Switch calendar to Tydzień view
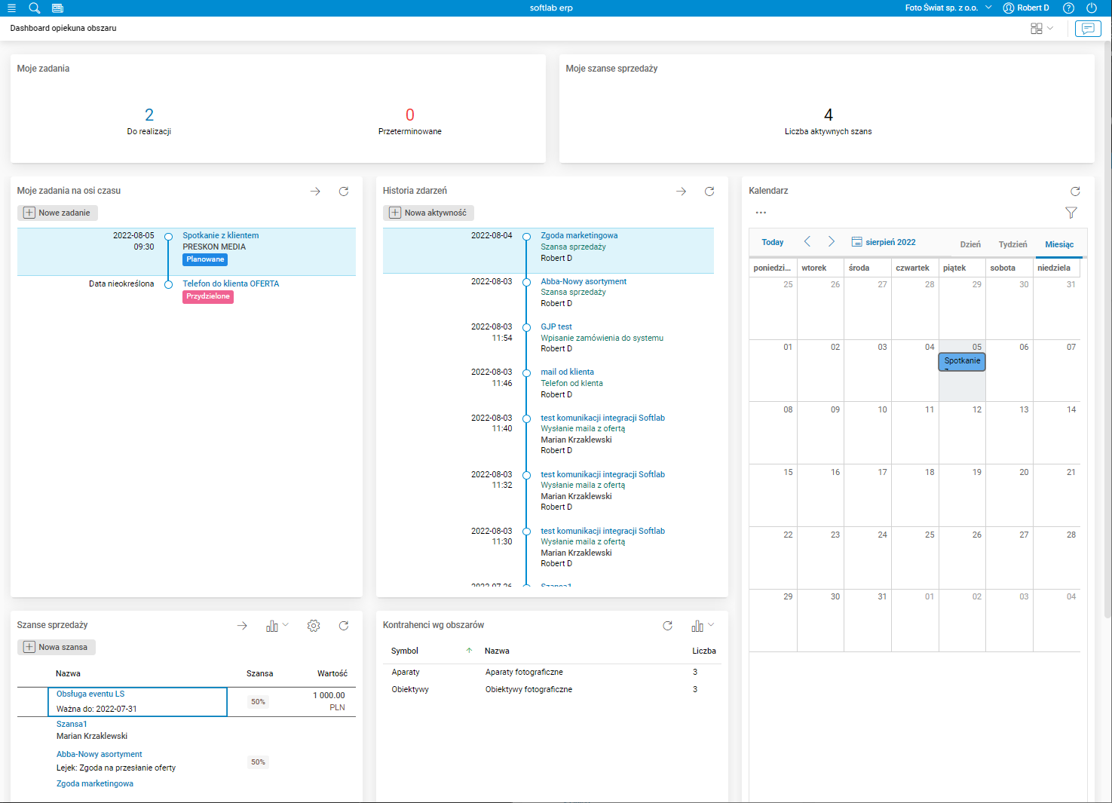1112x803 pixels. 1012,244
